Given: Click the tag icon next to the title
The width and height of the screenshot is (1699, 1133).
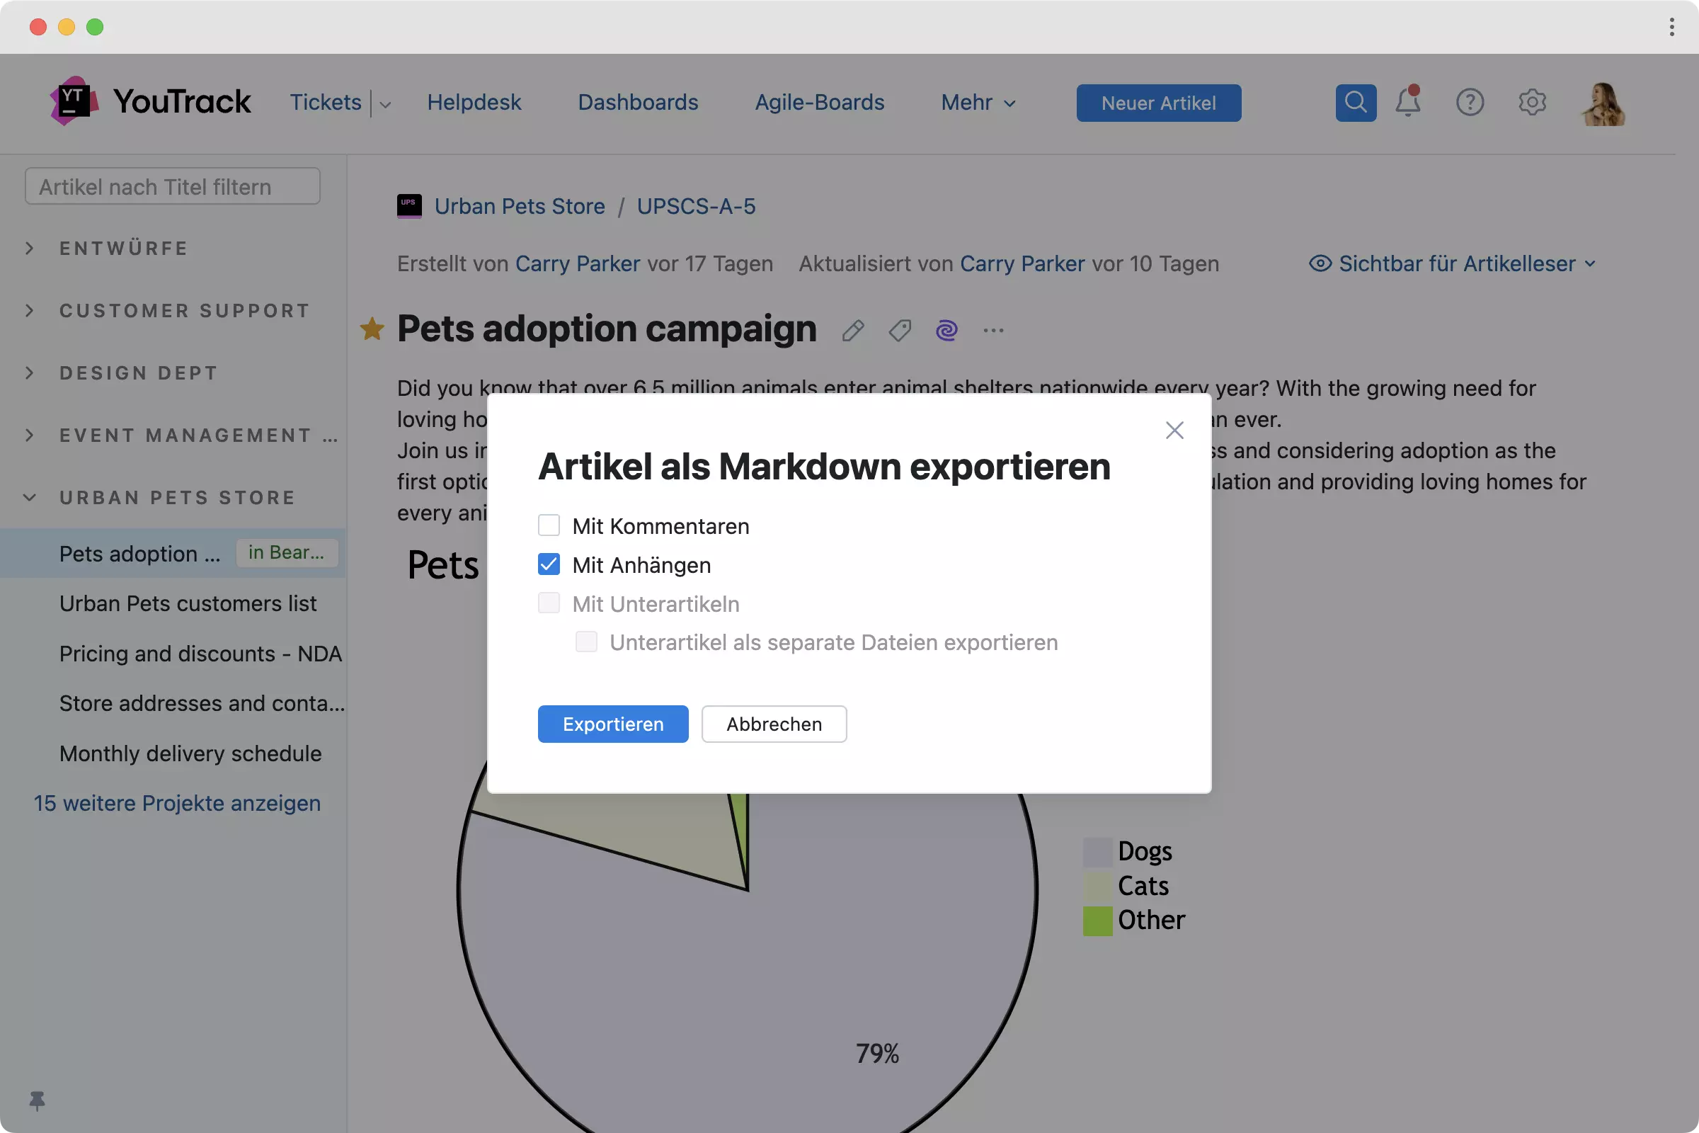Looking at the screenshot, I should [900, 331].
